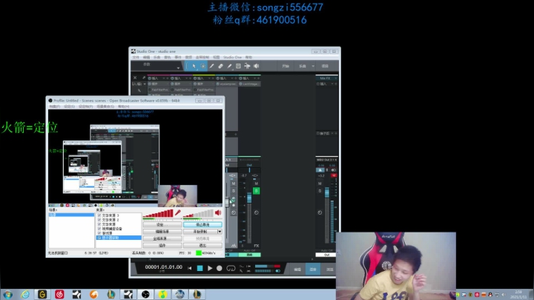Click the microphone icon in OBS
Image resolution: width=534 pixels, height=300 pixels.
177,213
